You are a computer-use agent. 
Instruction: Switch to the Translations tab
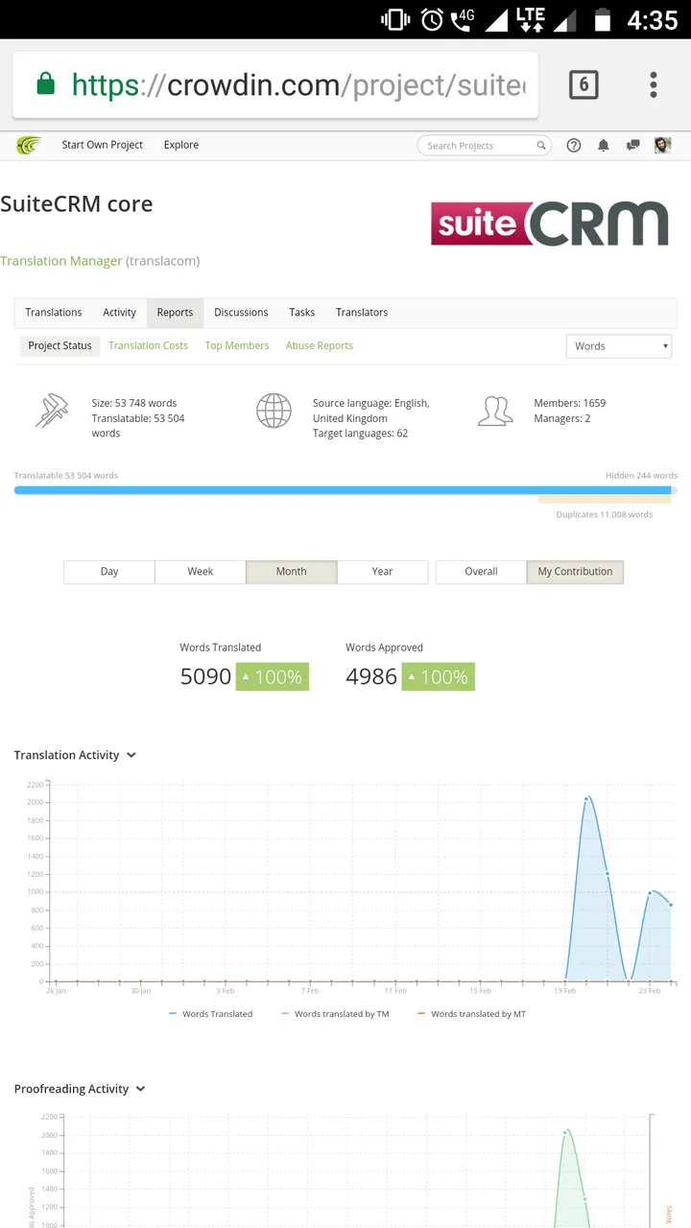point(54,313)
